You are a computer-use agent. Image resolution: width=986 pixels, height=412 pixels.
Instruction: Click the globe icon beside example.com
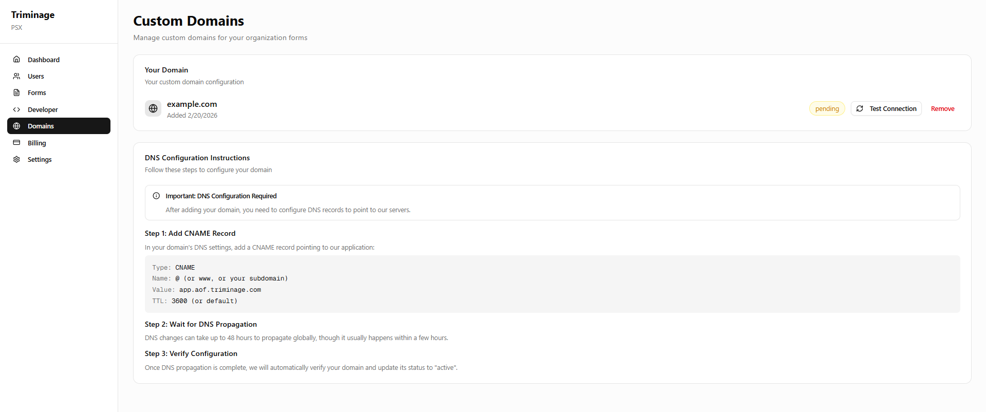(x=153, y=108)
